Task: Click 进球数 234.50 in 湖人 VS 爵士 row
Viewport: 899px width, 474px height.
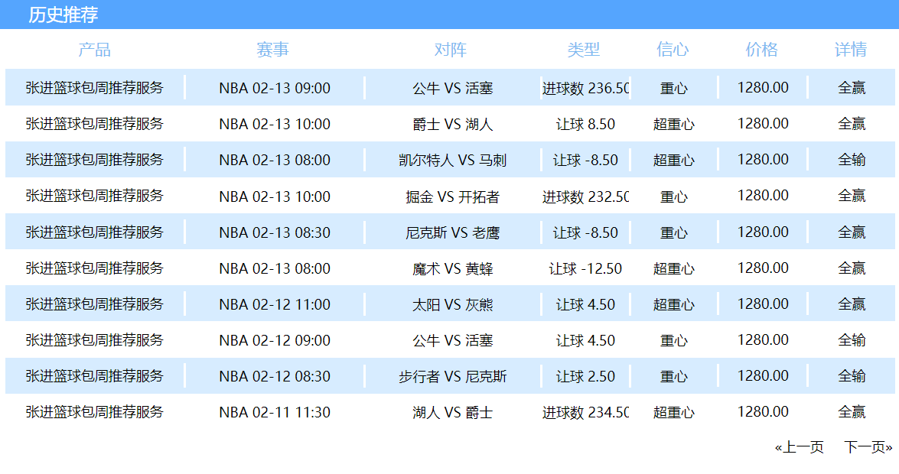Action: (x=585, y=412)
